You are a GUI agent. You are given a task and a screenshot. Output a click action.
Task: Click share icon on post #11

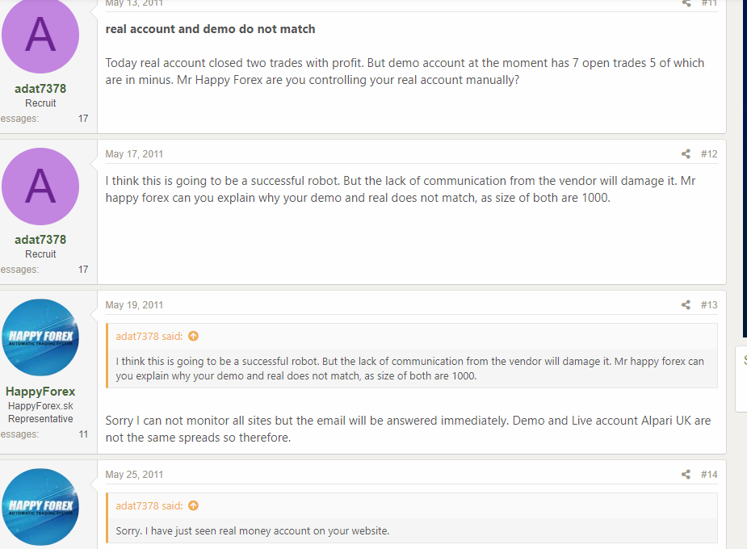point(686,3)
